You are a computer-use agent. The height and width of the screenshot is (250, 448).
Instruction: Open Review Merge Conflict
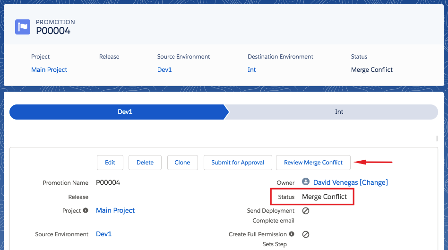point(313,163)
